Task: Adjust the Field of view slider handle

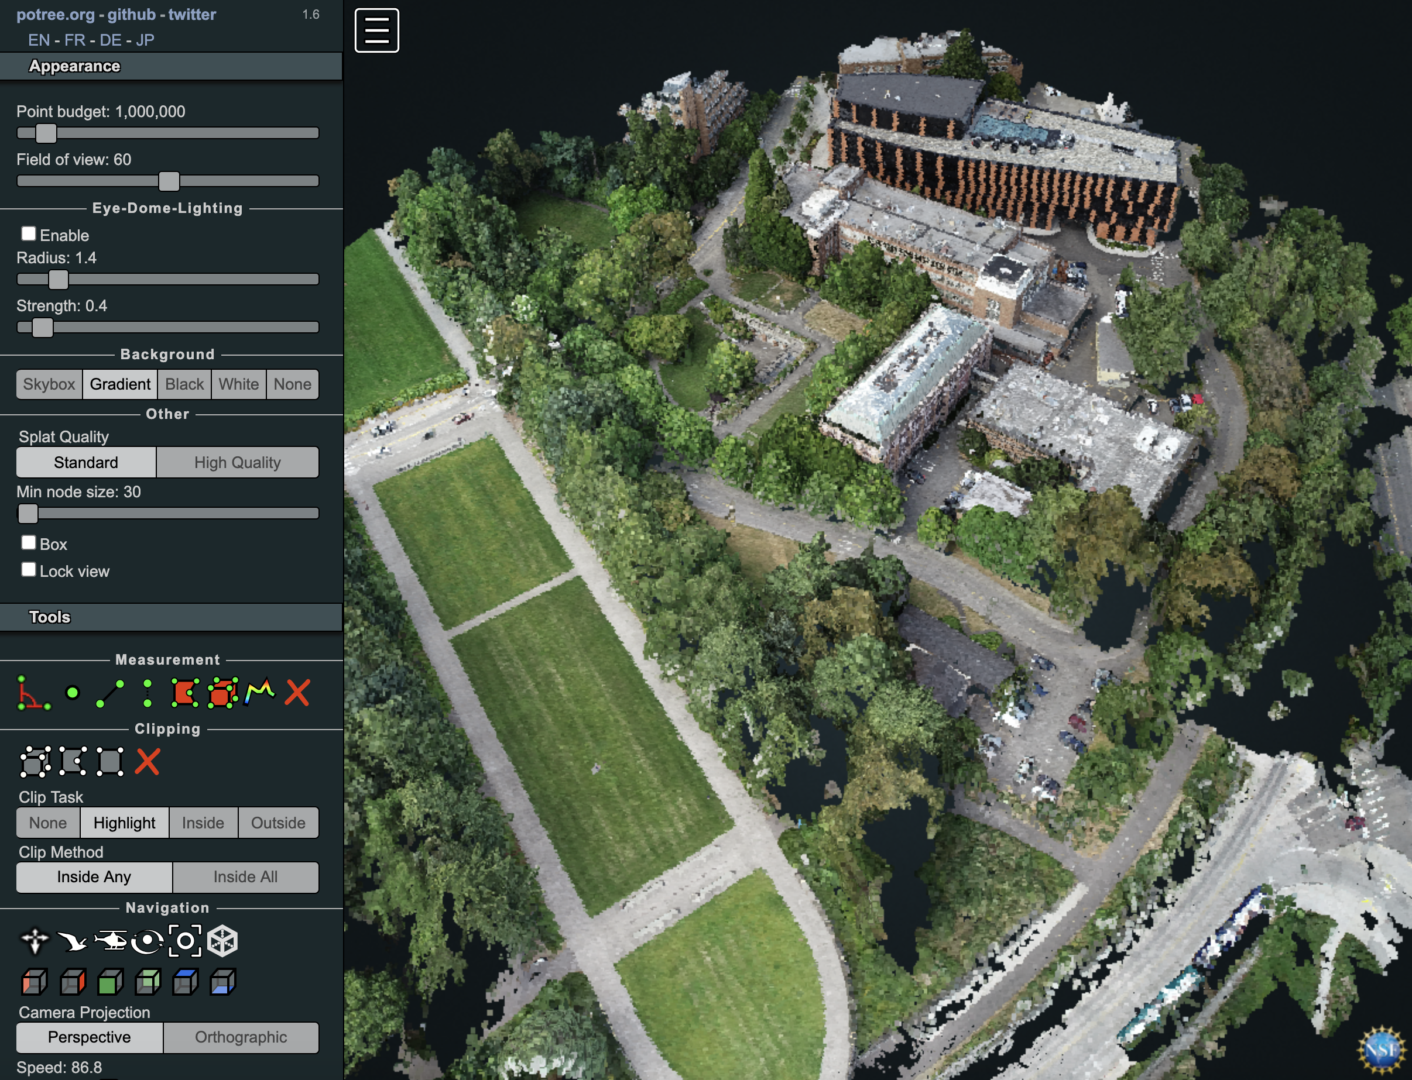Action: click(x=169, y=181)
